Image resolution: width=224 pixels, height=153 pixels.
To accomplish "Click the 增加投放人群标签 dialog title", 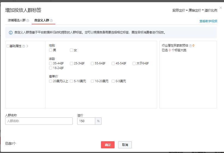I will coord(23,10).
